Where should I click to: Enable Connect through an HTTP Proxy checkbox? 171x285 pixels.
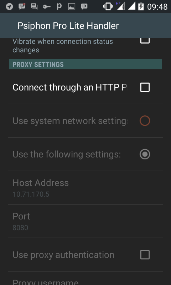coord(145,87)
